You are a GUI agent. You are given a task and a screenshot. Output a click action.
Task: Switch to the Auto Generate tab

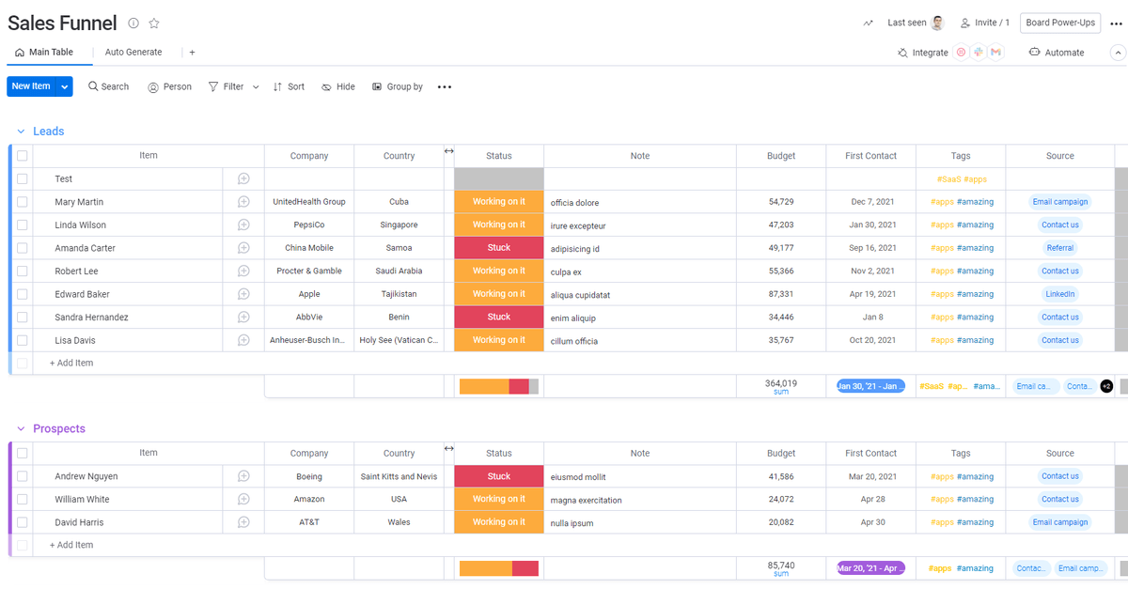(x=133, y=52)
